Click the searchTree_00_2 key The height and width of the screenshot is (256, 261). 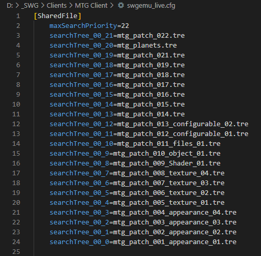80,222
